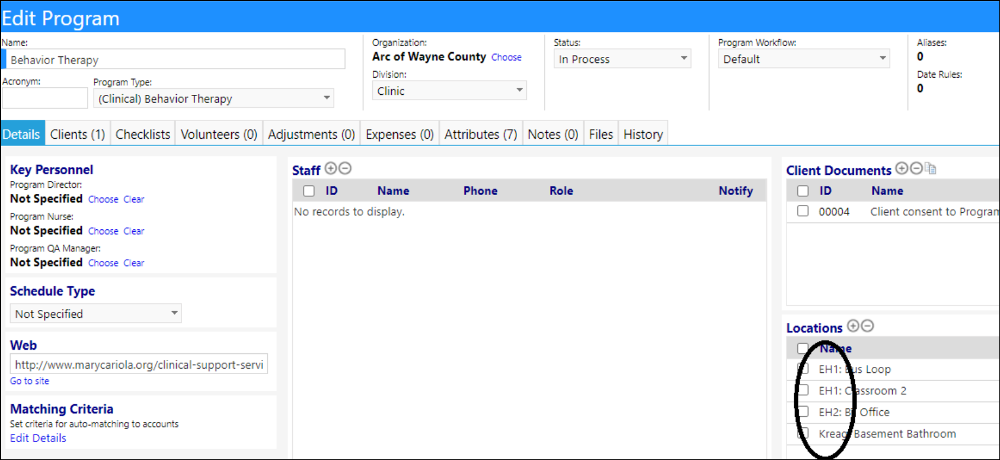Show the History tab
1000x460 pixels.
pyautogui.click(x=643, y=135)
